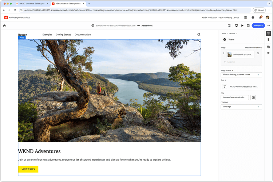Open the Experience Cloud app switcher grid
This screenshot has height=182, width=273.
(245, 17)
